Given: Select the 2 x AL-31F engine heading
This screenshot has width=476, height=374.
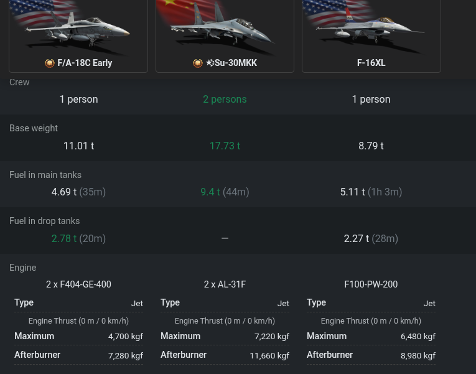Looking at the screenshot, I should (225, 284).
